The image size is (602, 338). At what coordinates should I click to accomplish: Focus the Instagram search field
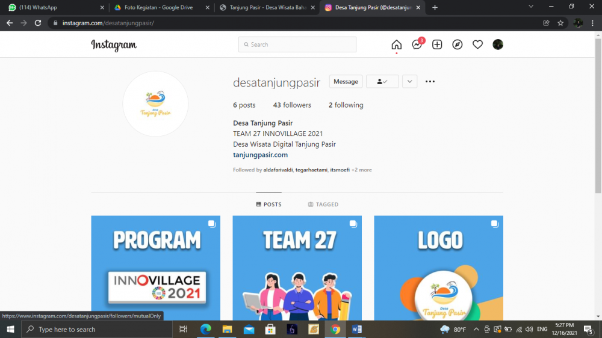tap(297, 45)
